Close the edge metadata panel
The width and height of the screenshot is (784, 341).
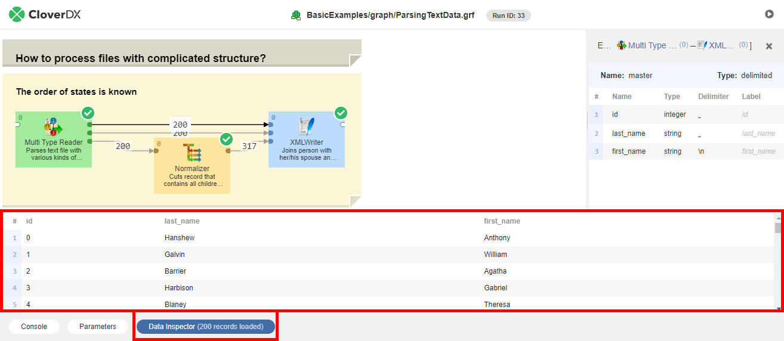pyautogui.click(x=769, y=46)
